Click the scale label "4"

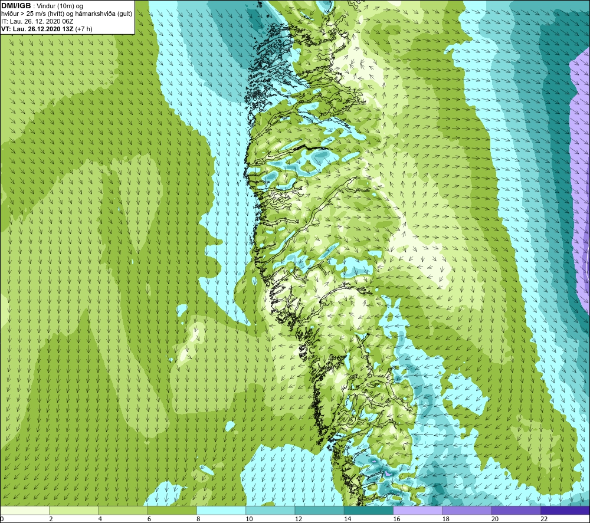[x=100, y=519]
